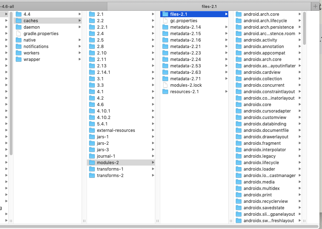322x229 pixels.
Task: Expand the 4.10.2 folder arrow
Action: (x=153, y=117)
